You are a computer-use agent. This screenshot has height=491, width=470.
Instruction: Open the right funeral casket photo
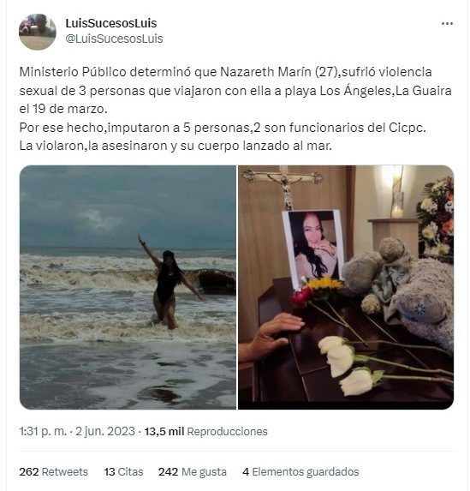346,287
